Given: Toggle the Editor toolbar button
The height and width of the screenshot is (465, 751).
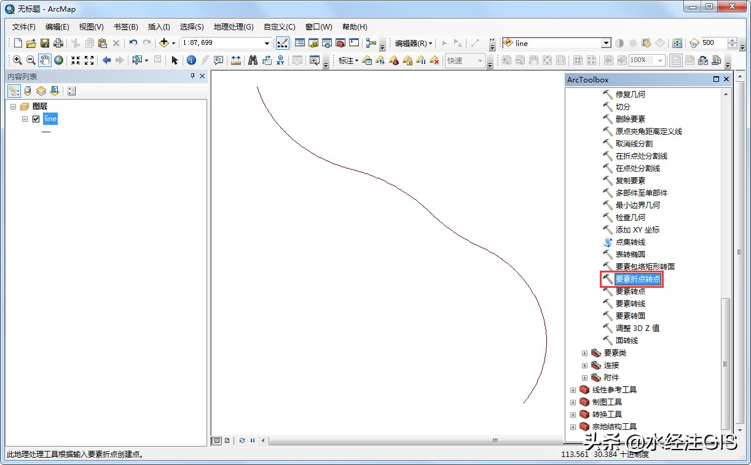Looking at the screenshot, I should coord(283,43).
